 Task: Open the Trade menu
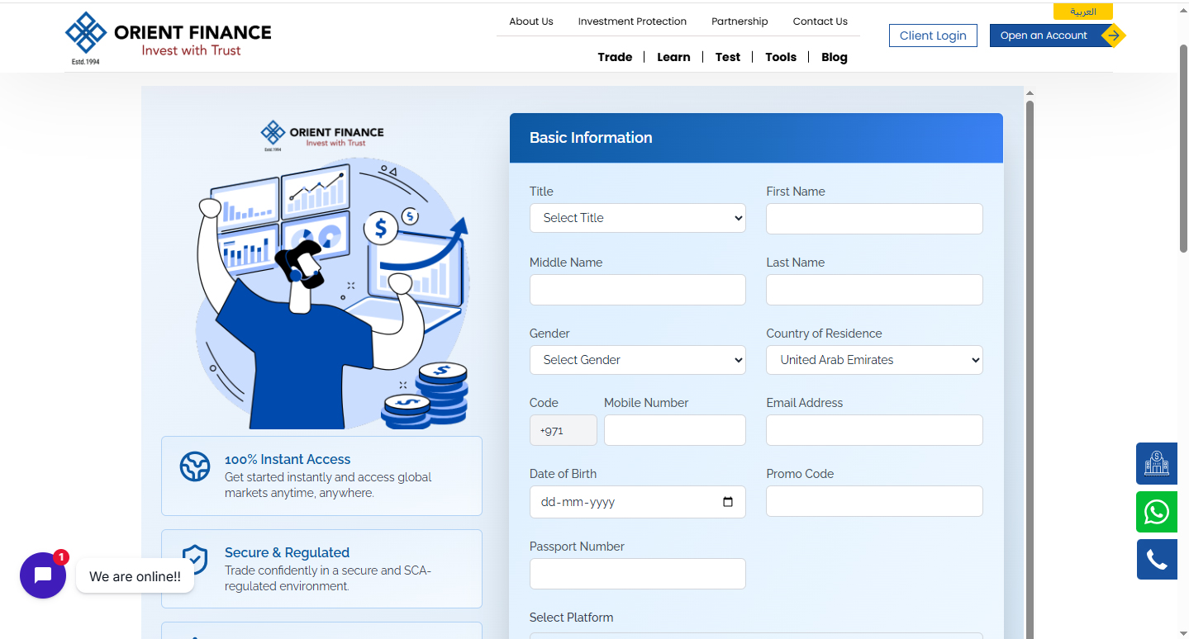coord(615,57)
